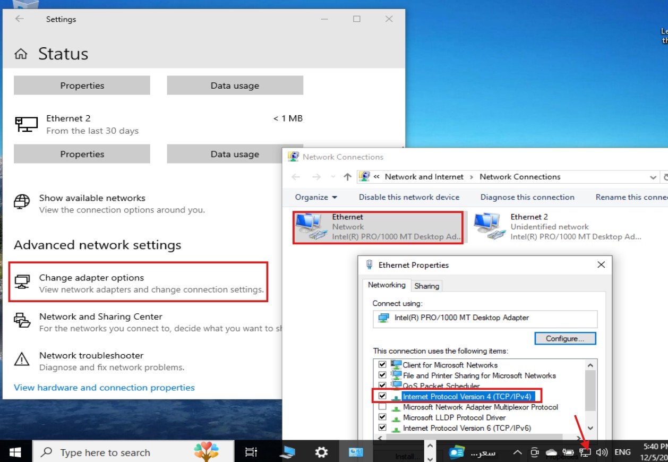Click Disable this network device

coord(409,197)
